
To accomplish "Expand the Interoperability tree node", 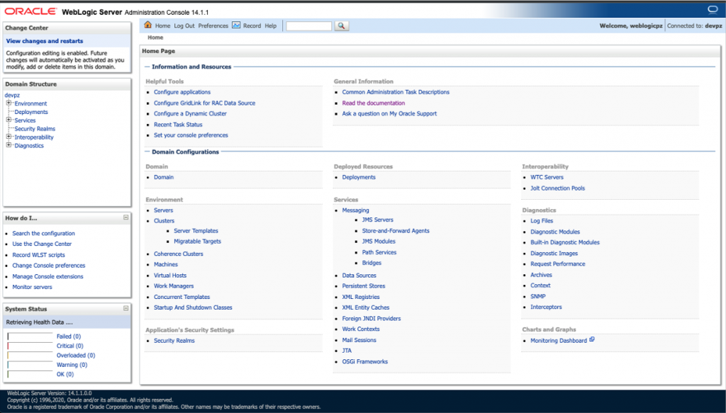I will (x=9, y=137).
